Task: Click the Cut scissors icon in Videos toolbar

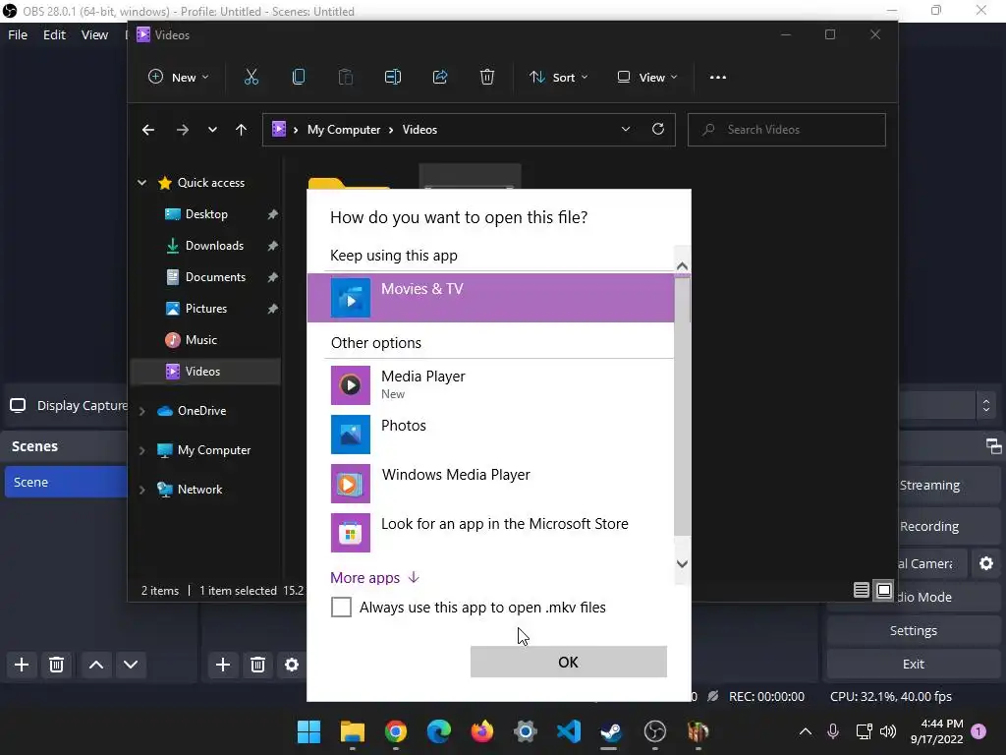Action: [x=251, y=77]
